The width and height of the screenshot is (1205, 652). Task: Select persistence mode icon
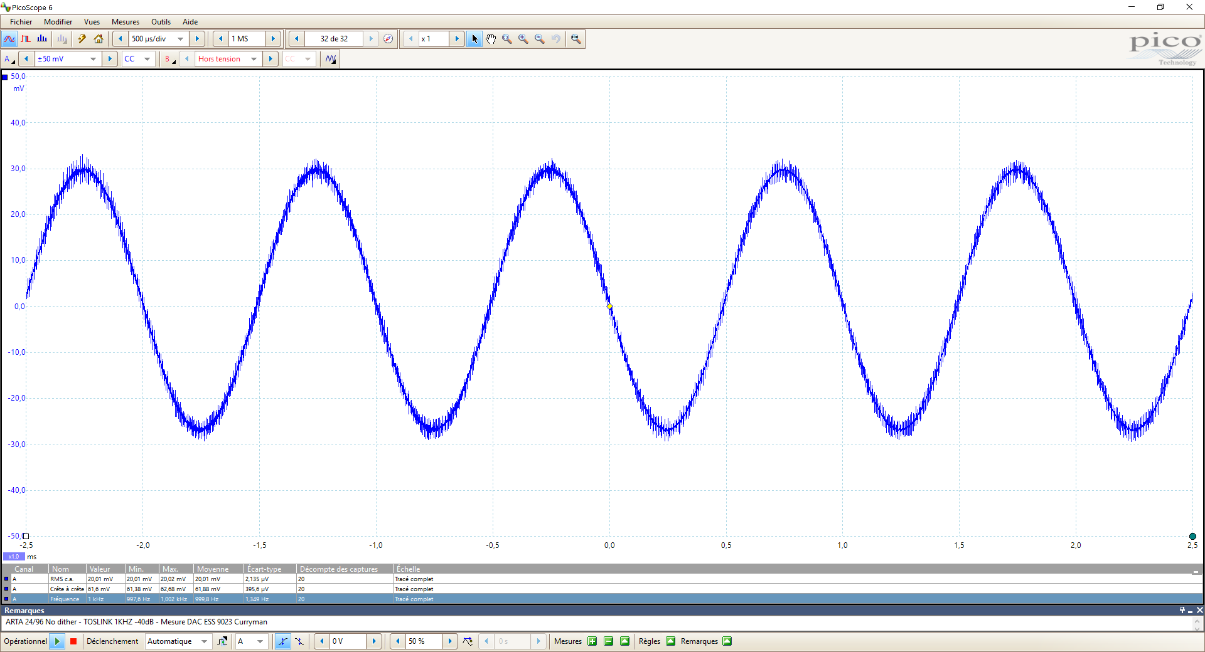26,39
